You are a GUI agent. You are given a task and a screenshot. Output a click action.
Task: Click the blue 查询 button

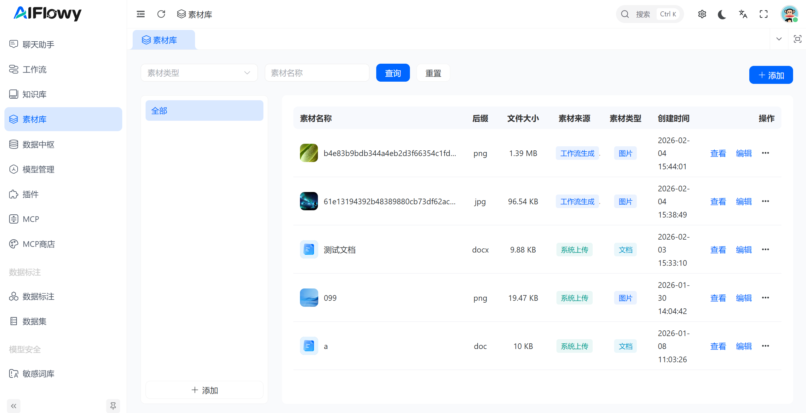coord(393,73)
